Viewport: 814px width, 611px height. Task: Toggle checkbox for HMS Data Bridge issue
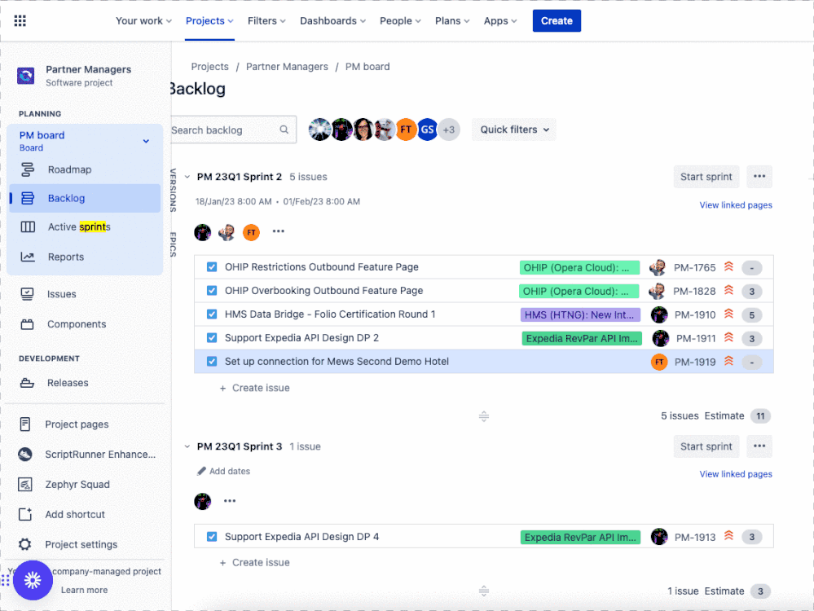pos(212,314)
